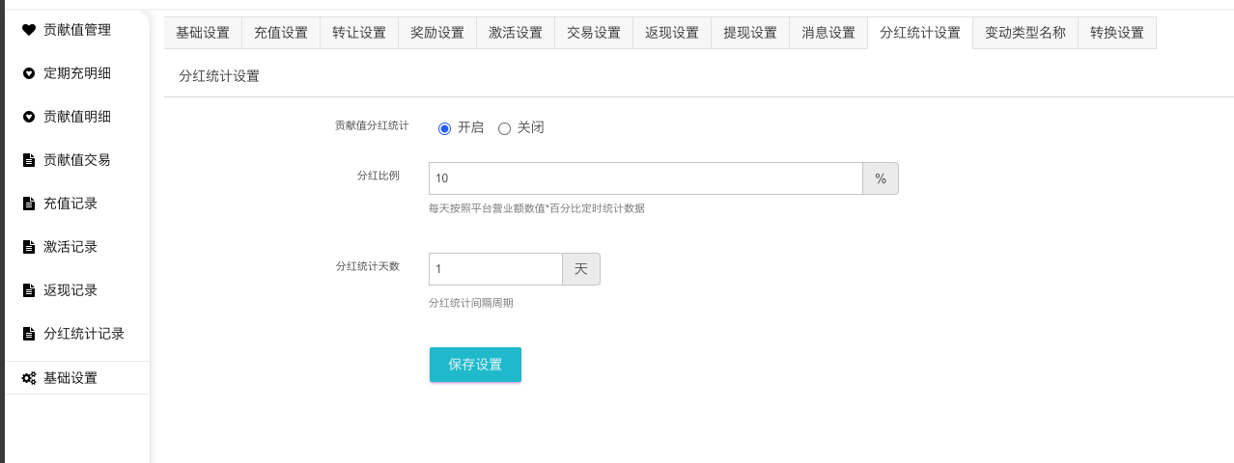Click the heart icon beside 贡献值管理
Viewport: 1234px width, 463px height.
coord(29,30)
